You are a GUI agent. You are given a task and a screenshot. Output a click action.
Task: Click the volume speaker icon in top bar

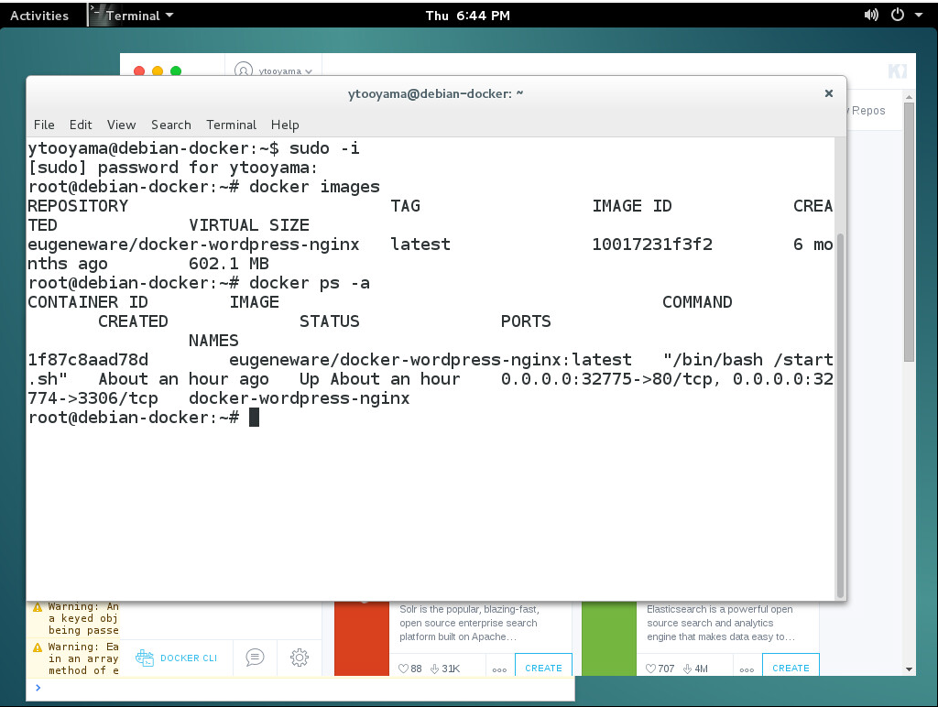coord(871,15)
